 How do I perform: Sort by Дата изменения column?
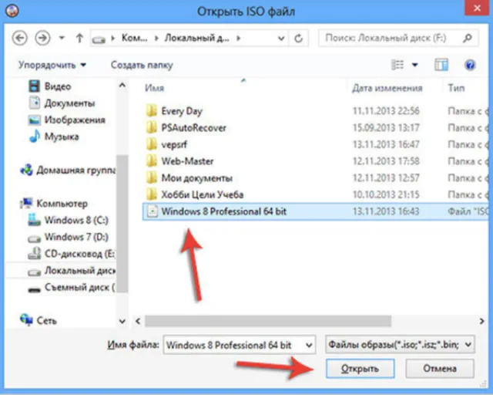pyautogui.click(x=387, y=88)
